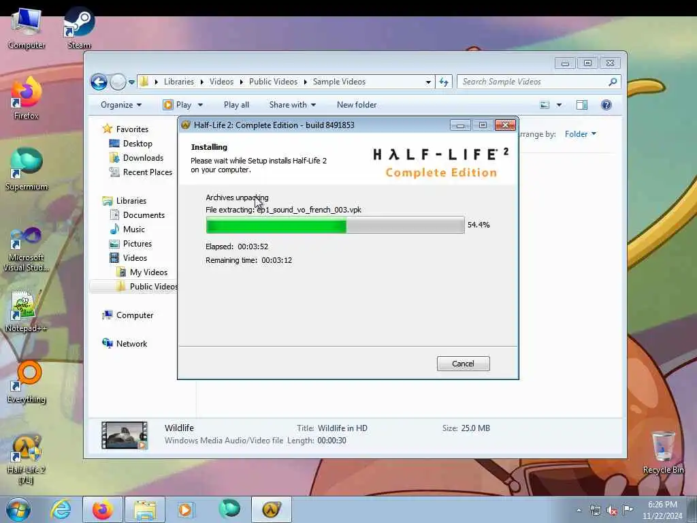
Task: Select Documents library in the navigation pane
Action: coord(137,215)
